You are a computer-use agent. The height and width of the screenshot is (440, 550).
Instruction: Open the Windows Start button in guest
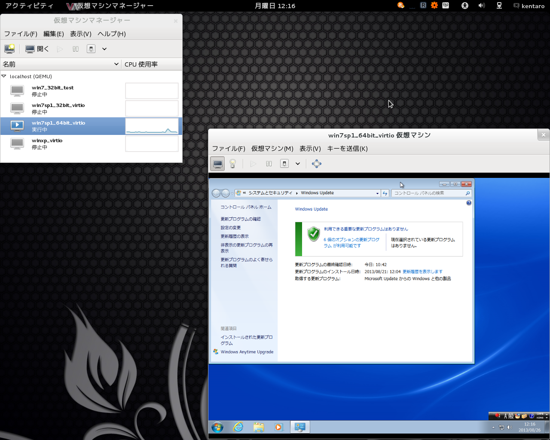[x=217, y=427]
